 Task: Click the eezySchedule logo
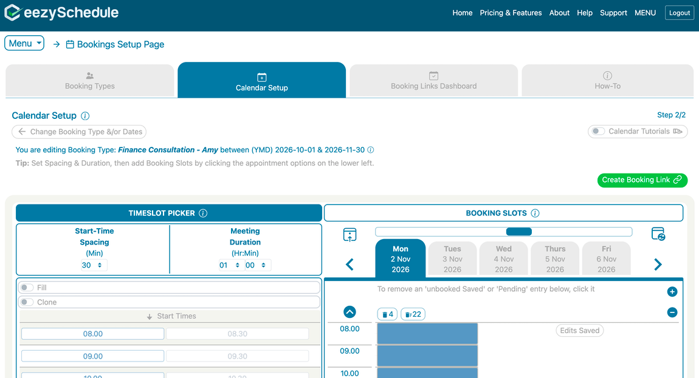click(x=61, y=13)
